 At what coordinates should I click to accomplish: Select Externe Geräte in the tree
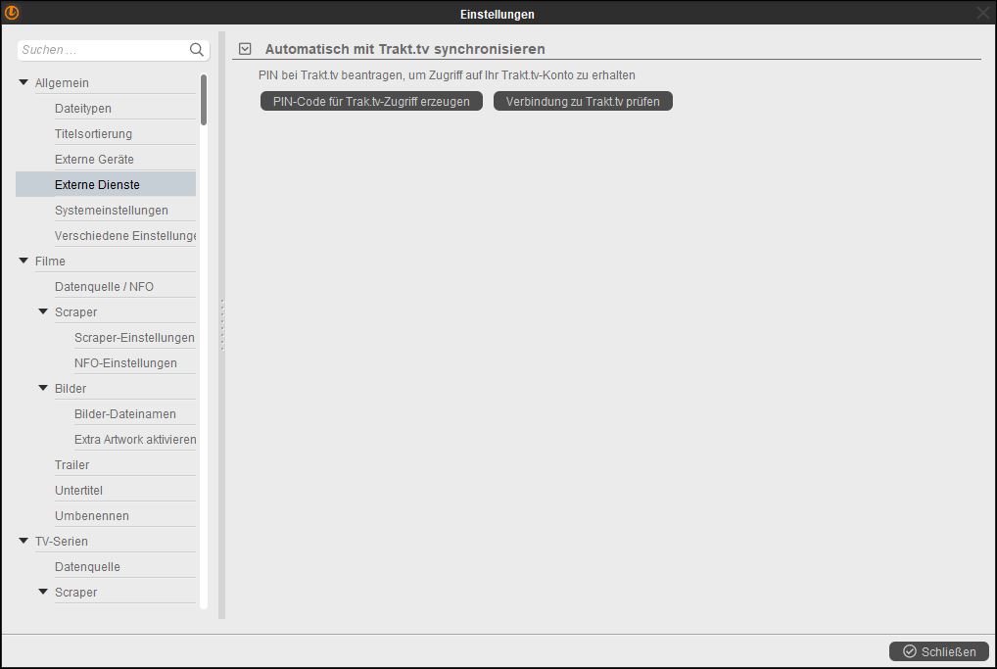[x=94, y=159]
